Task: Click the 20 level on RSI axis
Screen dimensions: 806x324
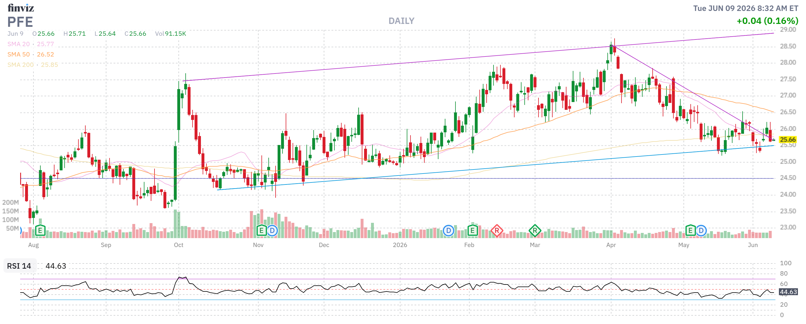Action: (784, 305)
